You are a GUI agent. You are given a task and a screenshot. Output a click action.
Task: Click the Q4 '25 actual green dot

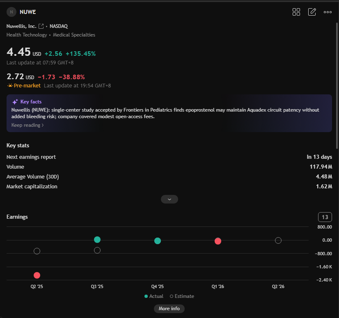158,240
